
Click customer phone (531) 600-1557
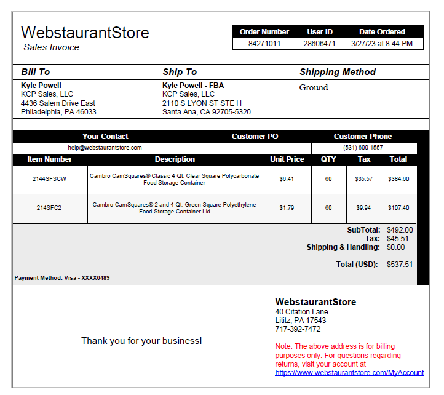(363, 148)
